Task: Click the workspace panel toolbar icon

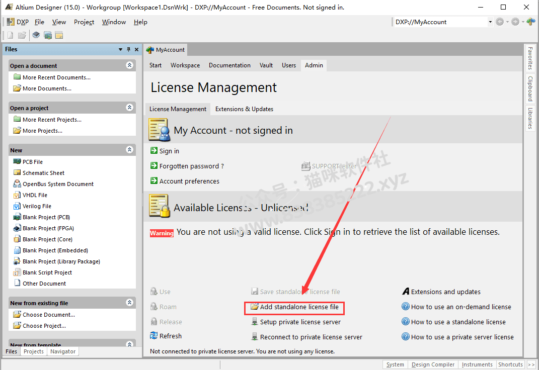Action: pyautogui.click(x=59, y=35)
